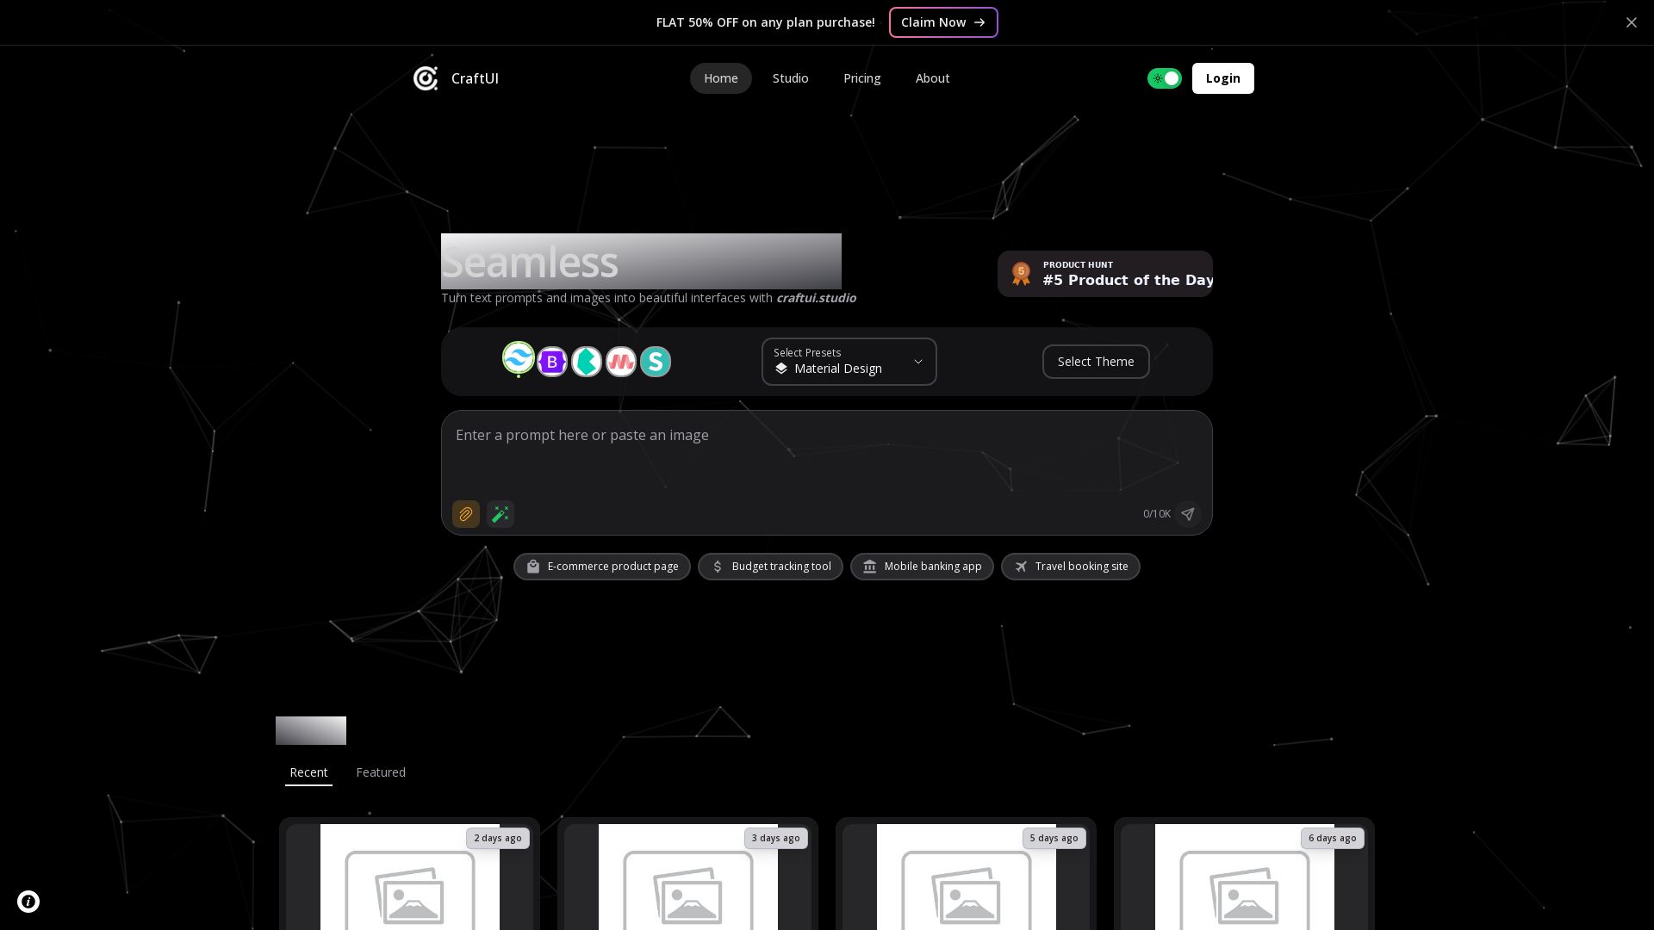
Task: Click the Login button
Action: [x=1222, y=78]
